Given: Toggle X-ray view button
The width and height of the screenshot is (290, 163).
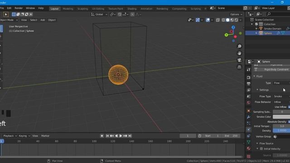Looking at the screenshot, I should coord(217,20).
